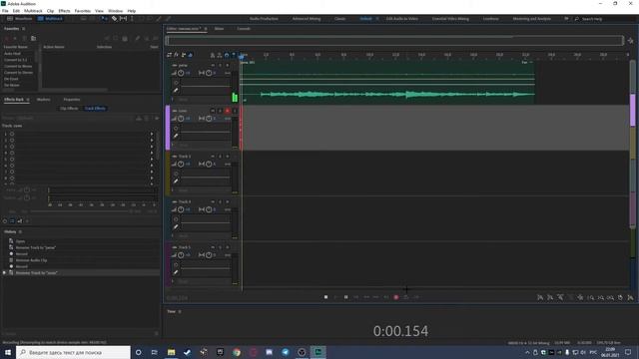Viewport: 639px width, 359px height.
Task: Mute Track 3
Action: (x=213, y=157)
